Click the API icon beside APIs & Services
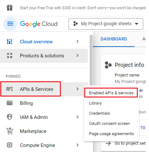This screenshot has width=149, height=152. tap(10, 89)
